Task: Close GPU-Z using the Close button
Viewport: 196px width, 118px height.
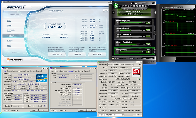Action: click(x=137, y=114)
